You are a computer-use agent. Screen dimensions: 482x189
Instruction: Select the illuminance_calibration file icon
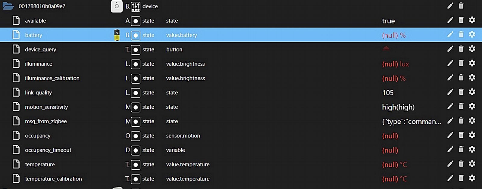16,78
